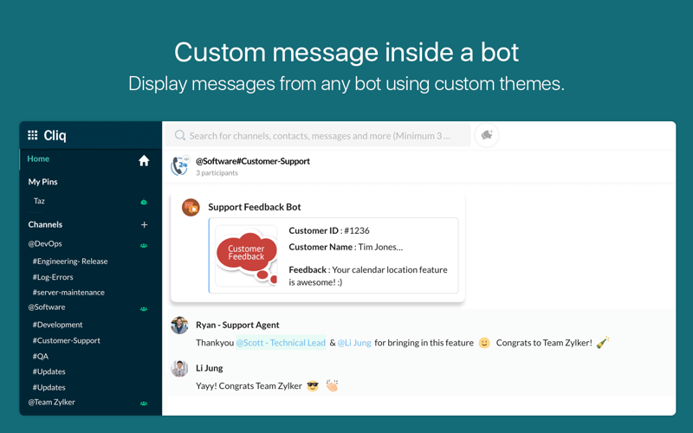
Task: Click the Support Feedback Bot name
Action: (x=255, y=207)
